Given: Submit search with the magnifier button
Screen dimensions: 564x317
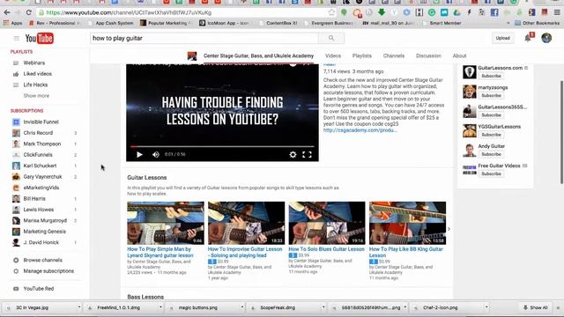Looking at the screenshot, I should (331, 38).
